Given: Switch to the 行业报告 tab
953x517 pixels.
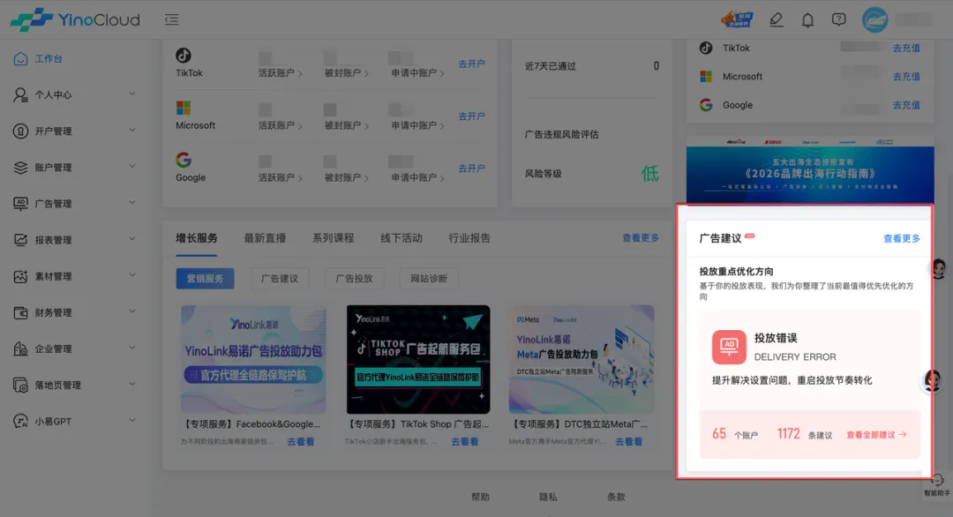Looking at the screenshot, I should (x=469, y=238).
